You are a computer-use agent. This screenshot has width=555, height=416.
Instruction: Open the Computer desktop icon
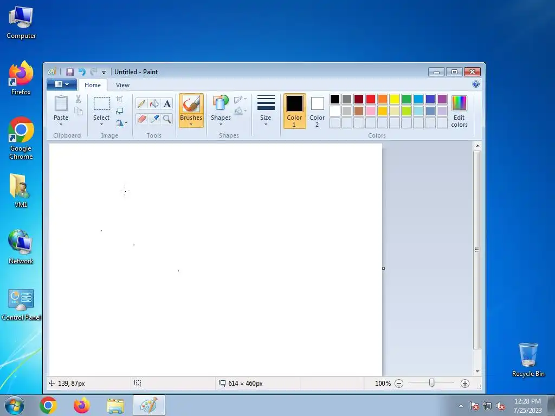point(21,22)
